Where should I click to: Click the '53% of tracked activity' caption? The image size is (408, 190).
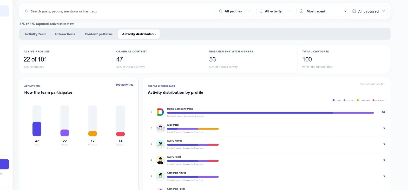coord(223,67)
